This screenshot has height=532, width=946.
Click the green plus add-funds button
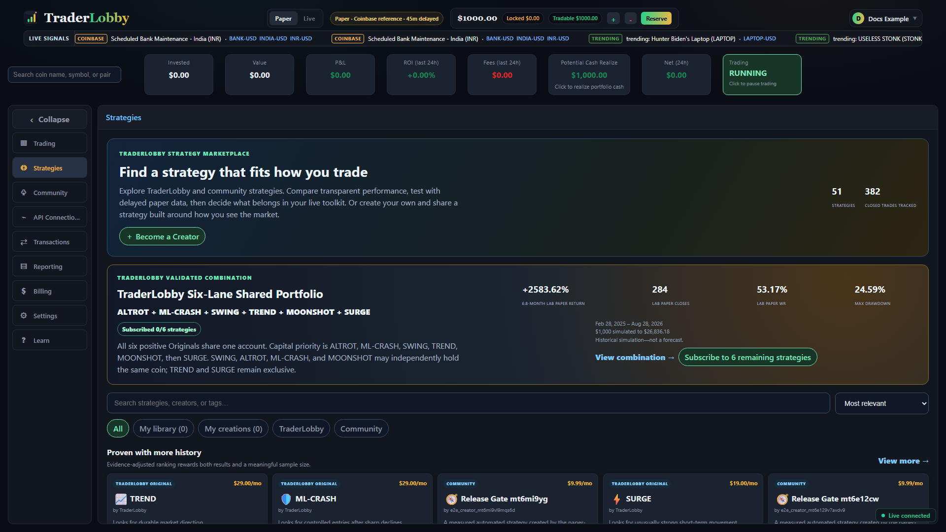[613, 19]
